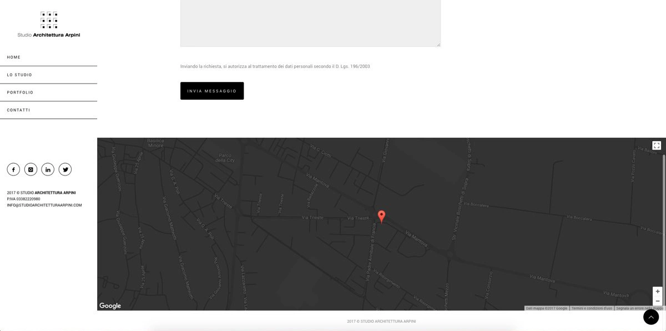Click the sidebar 2017 © Studio Architettura Arpini text
This screenshot has width=666, height=331.
[x=41, y=193]
